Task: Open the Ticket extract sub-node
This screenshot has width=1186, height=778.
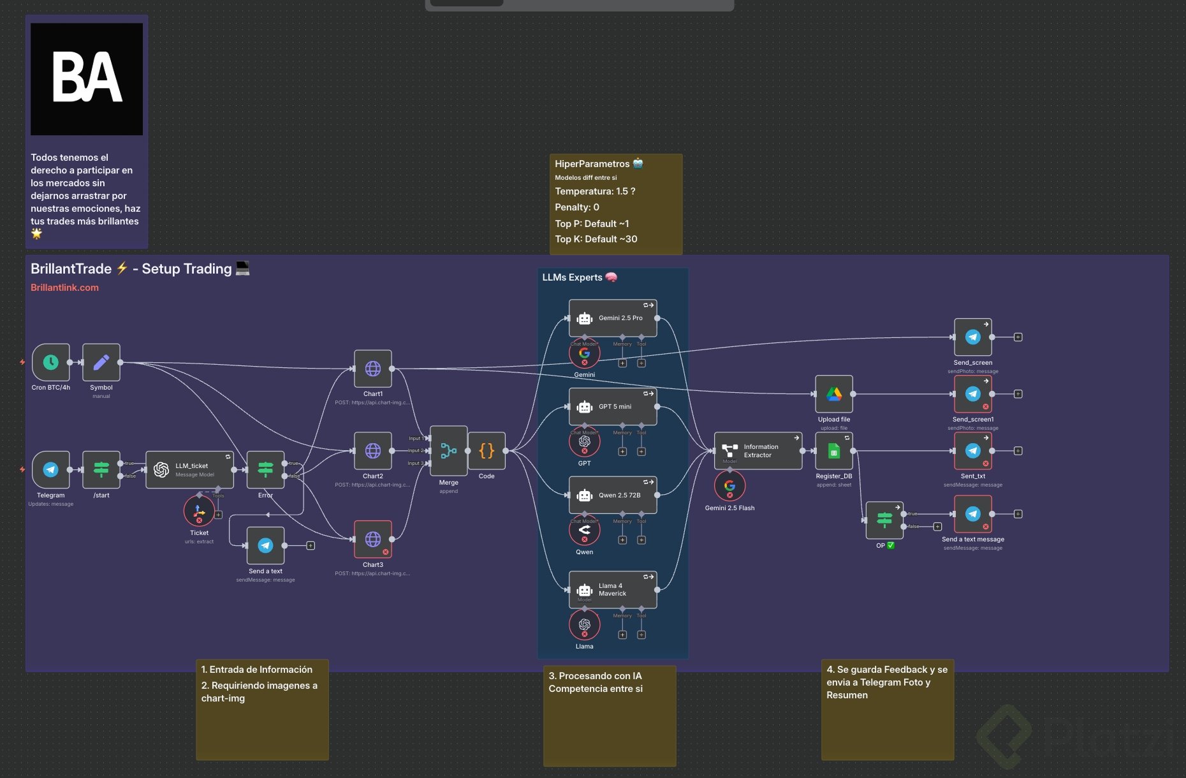Action: coord(199,511)
